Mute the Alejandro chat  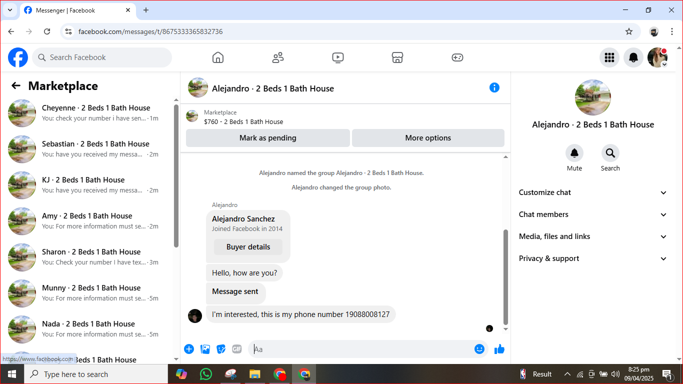[x=574, y=153]
